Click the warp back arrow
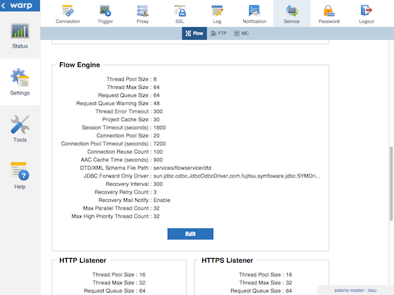The width and height of the screenshot is (394, 295). [x=3, y=5]
